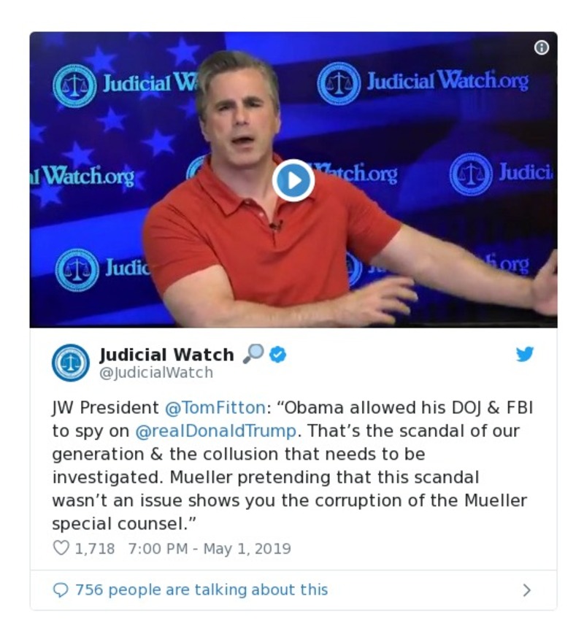Click the info icon on the video
The height and width of the screenshot is (634, 584).
(x=541, y=47)
